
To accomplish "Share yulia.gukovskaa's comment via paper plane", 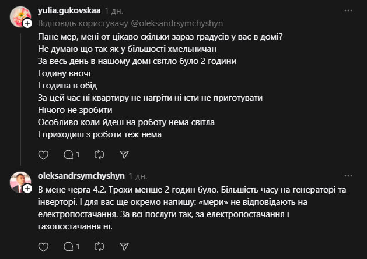I will (124, 155).
